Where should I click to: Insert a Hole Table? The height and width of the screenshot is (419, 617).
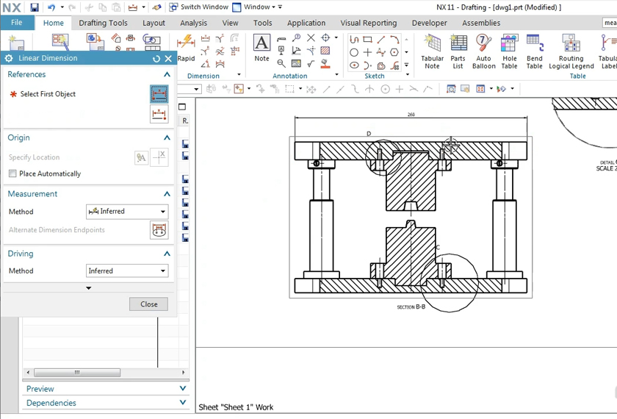point(509,51)
